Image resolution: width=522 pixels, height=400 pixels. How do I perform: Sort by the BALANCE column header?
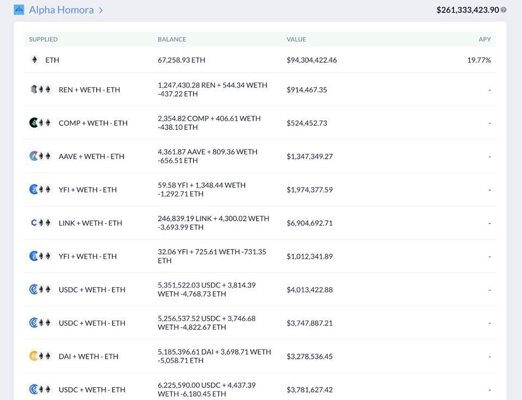click(172, 39)
